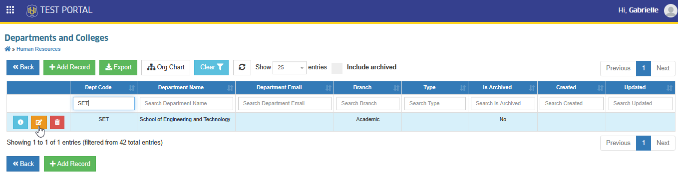Image resolution: width=678 pixels, height=181 pixels.
Task: Go to Human Resources breadcrumb link
Action: pos(38,49)
